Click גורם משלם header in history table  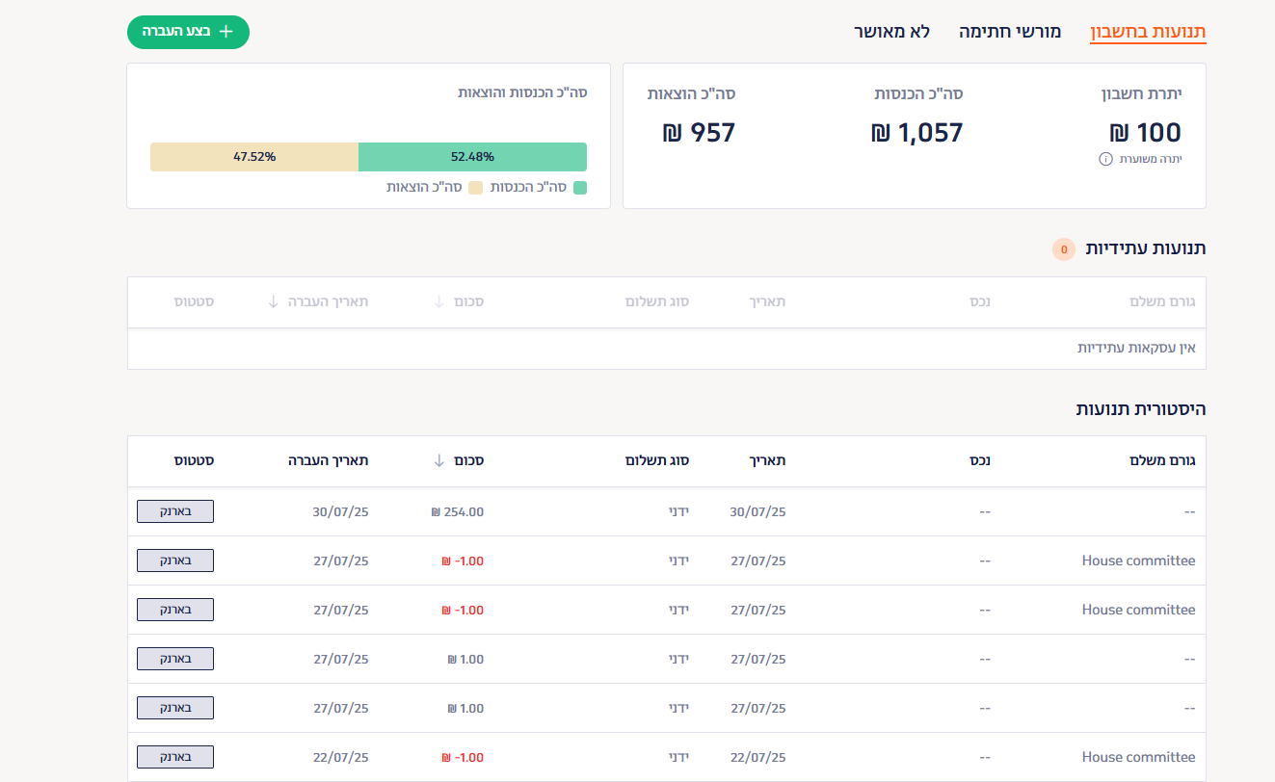1161,460
